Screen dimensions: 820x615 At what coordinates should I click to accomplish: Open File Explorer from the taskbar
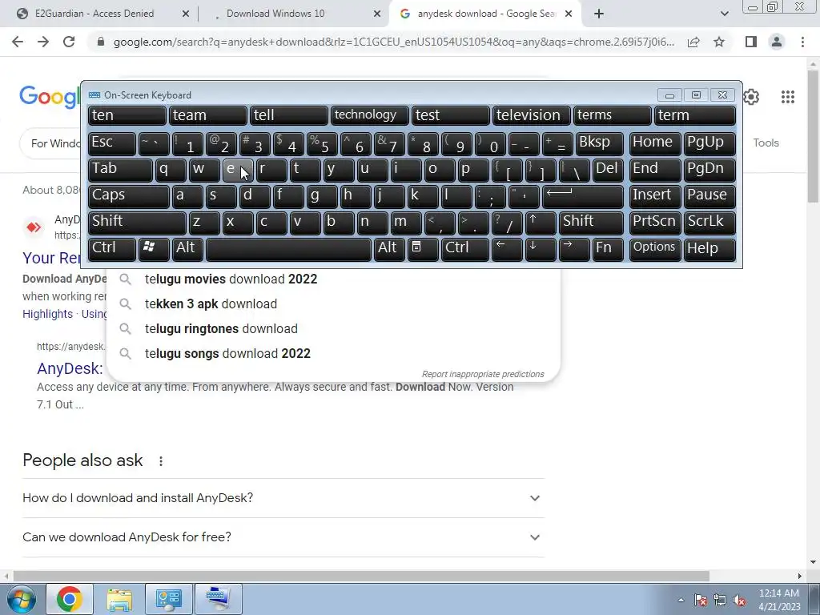coord(119,599)
